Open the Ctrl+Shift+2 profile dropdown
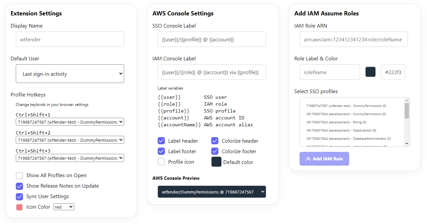 click(x=70, y=140)
